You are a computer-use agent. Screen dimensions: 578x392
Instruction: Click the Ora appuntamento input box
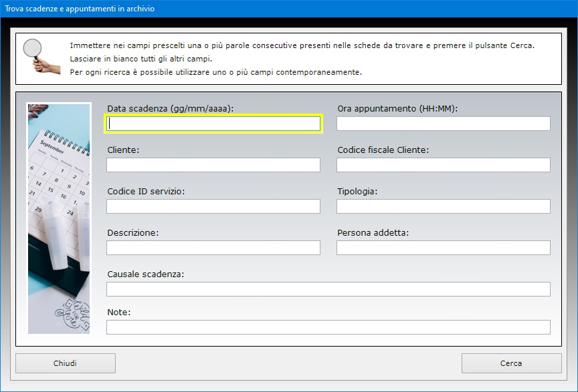[443, 124]
